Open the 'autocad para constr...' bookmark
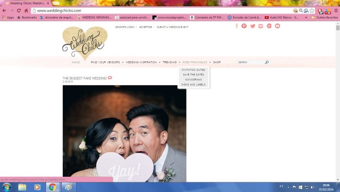 [132, 17]
